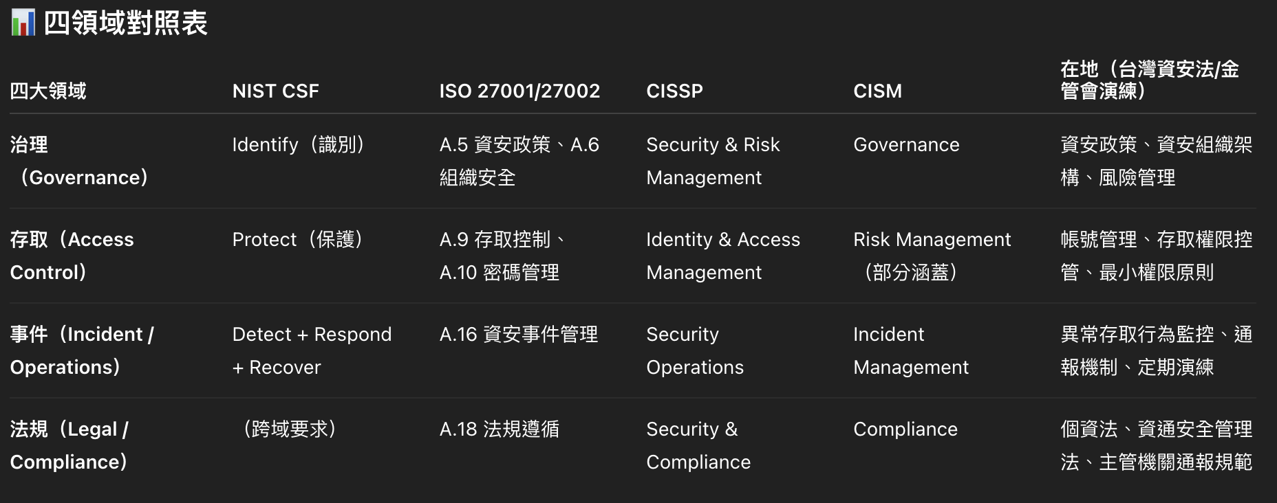Click the CISSP column header
1277x503 pixels.
coord(675,91)
